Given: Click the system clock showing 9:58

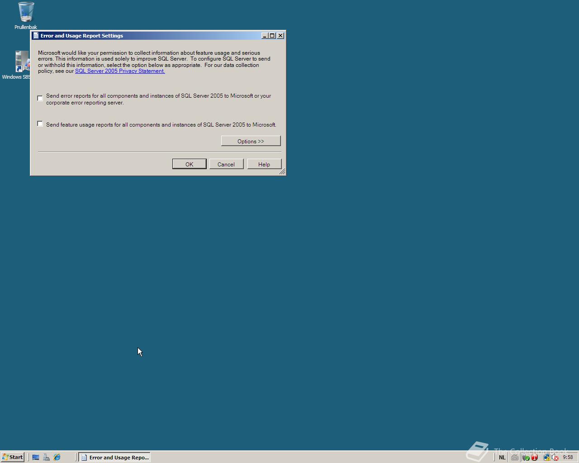Looking at the screenshot, I should 568,457.
